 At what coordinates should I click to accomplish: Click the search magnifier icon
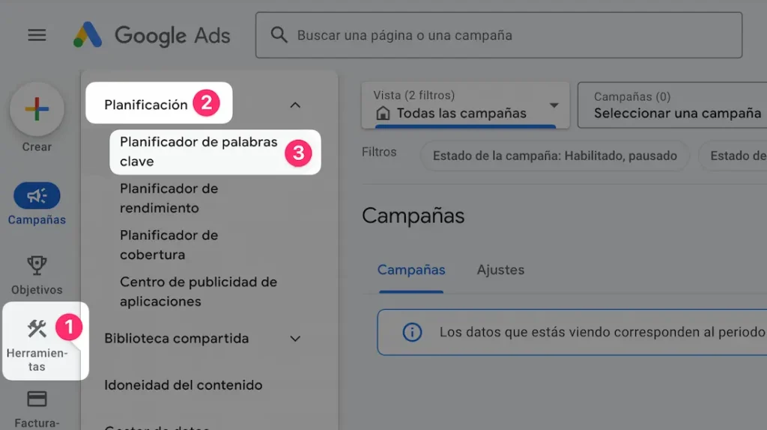click(279, 35)
